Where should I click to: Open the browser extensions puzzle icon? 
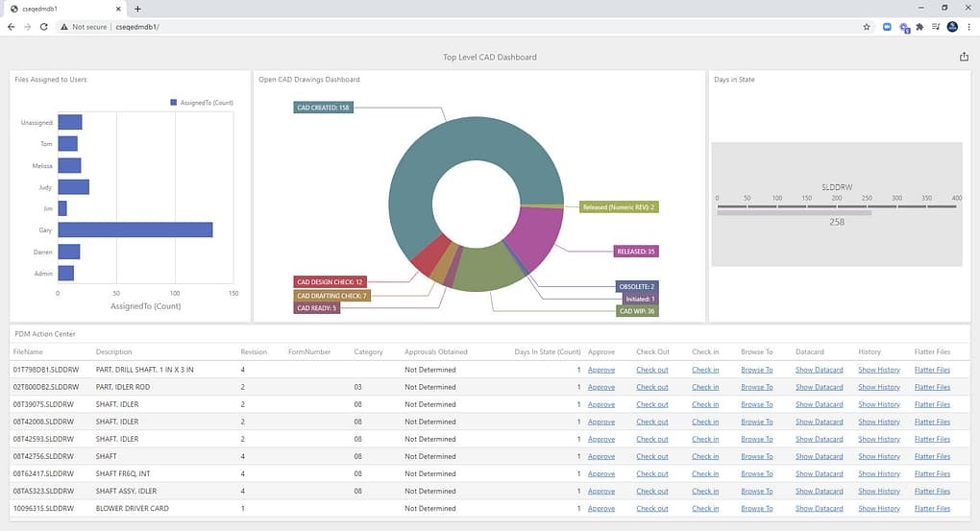[919, 27]
